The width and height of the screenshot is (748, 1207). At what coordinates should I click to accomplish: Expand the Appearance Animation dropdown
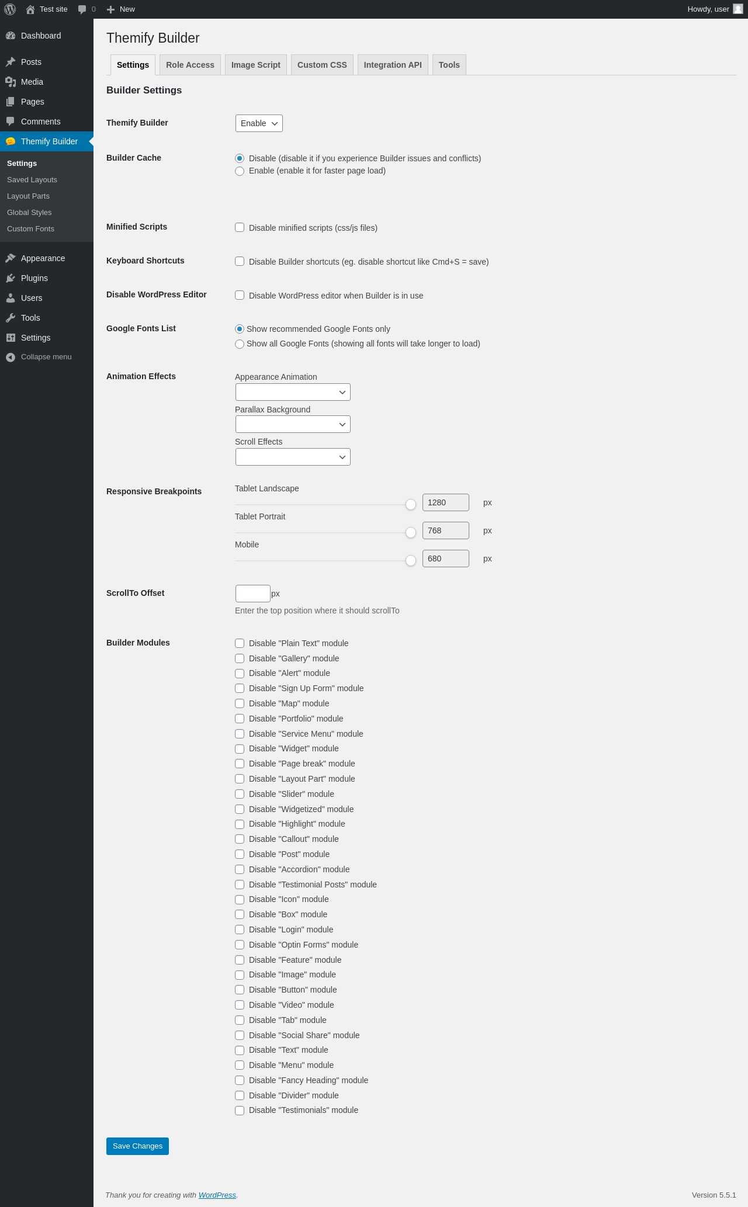293,392
